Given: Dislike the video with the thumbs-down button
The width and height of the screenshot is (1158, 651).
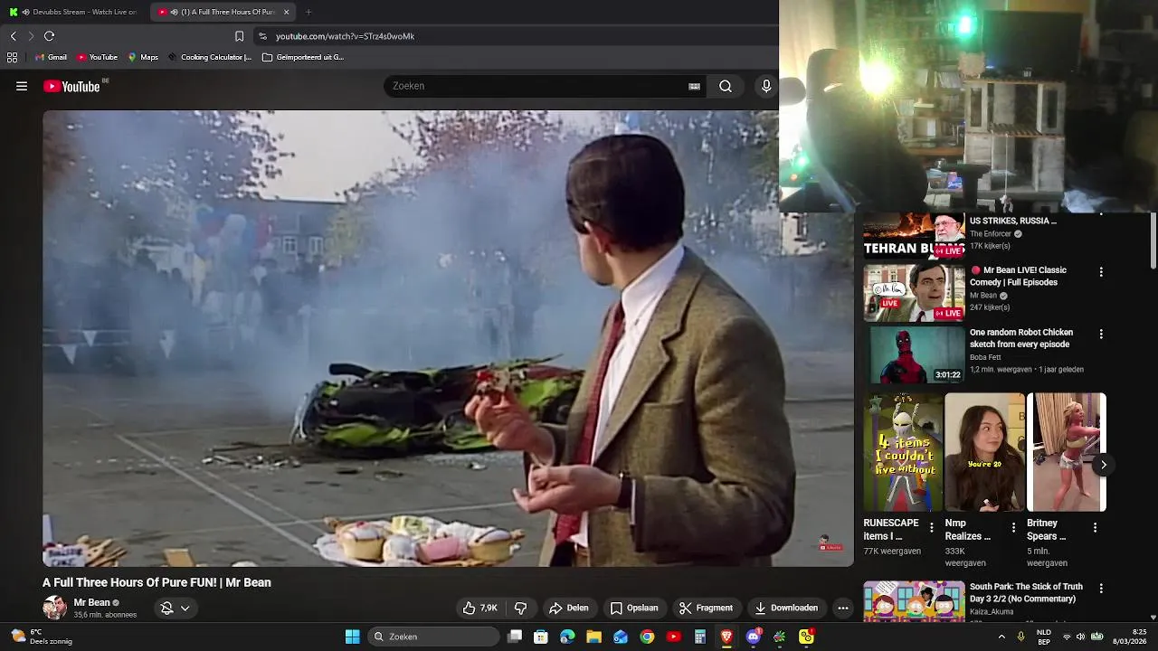Looking at the screenshot, I should tap(520, 608).
